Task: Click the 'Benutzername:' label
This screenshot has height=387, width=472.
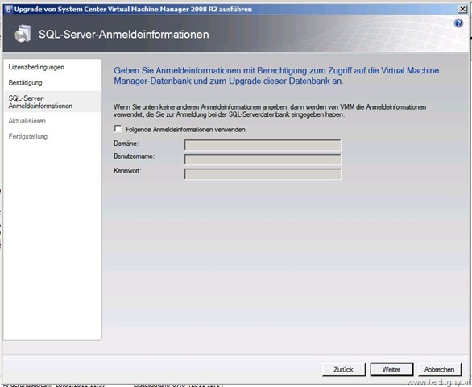Action: click(x=135, y=156)
